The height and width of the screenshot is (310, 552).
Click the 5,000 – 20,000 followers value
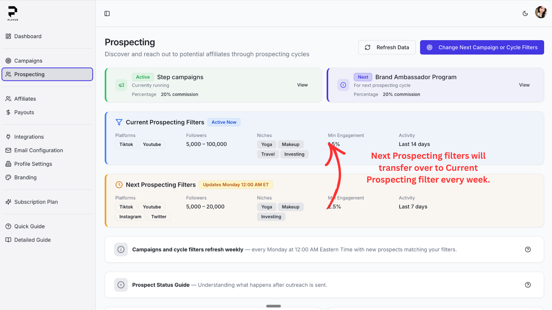[205, 207]
